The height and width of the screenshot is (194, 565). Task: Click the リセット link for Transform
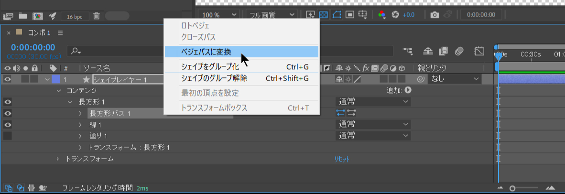point(341,159)
